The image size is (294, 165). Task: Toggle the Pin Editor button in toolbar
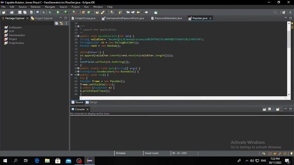click(x=156, y=12)
